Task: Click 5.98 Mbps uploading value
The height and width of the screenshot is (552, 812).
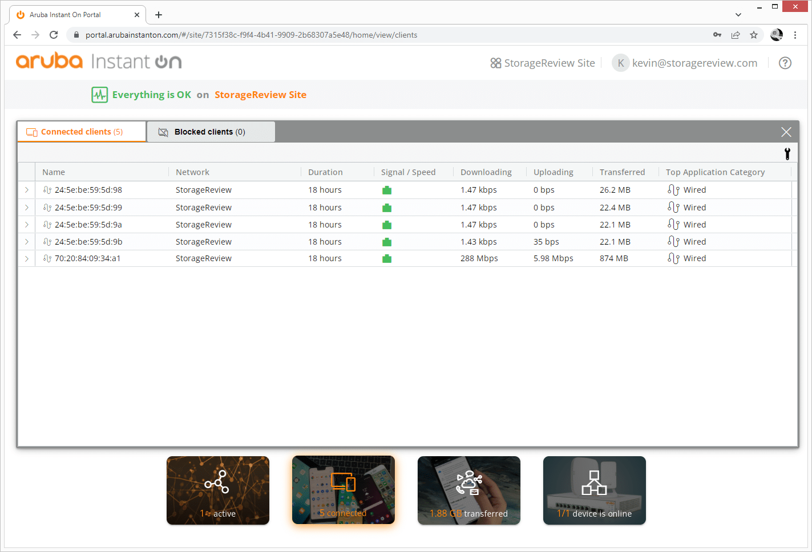Action: [554, 258]
